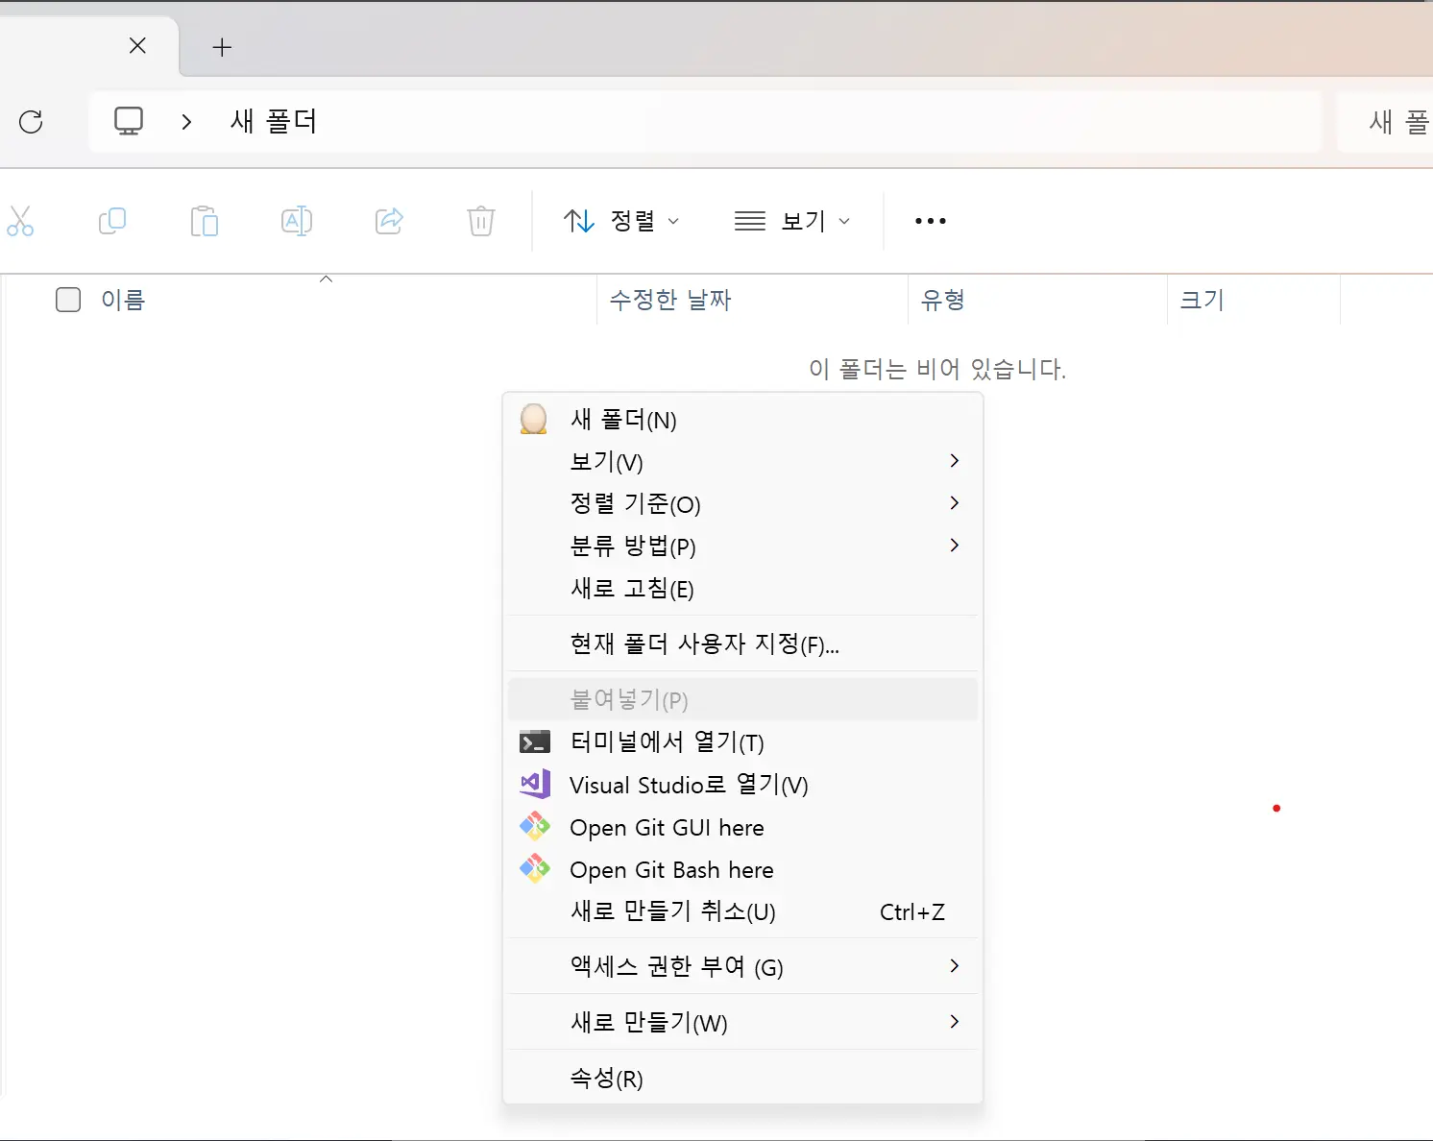The image size is (1433, 1141).
Task: Select 붙여넣기(P) in context menu
Action: (742, 699)
